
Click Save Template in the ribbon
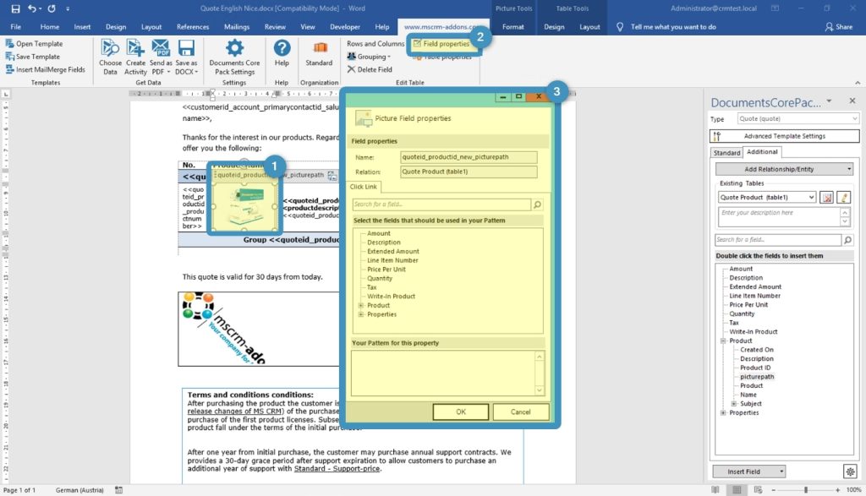pyautogui.click(x=33, y=57)
